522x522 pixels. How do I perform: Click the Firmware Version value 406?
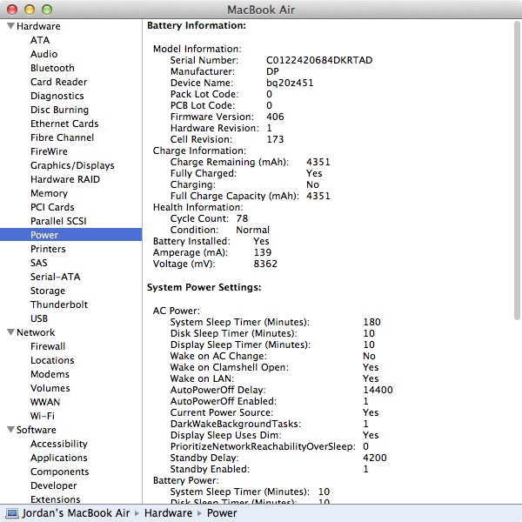click(275, 117)
